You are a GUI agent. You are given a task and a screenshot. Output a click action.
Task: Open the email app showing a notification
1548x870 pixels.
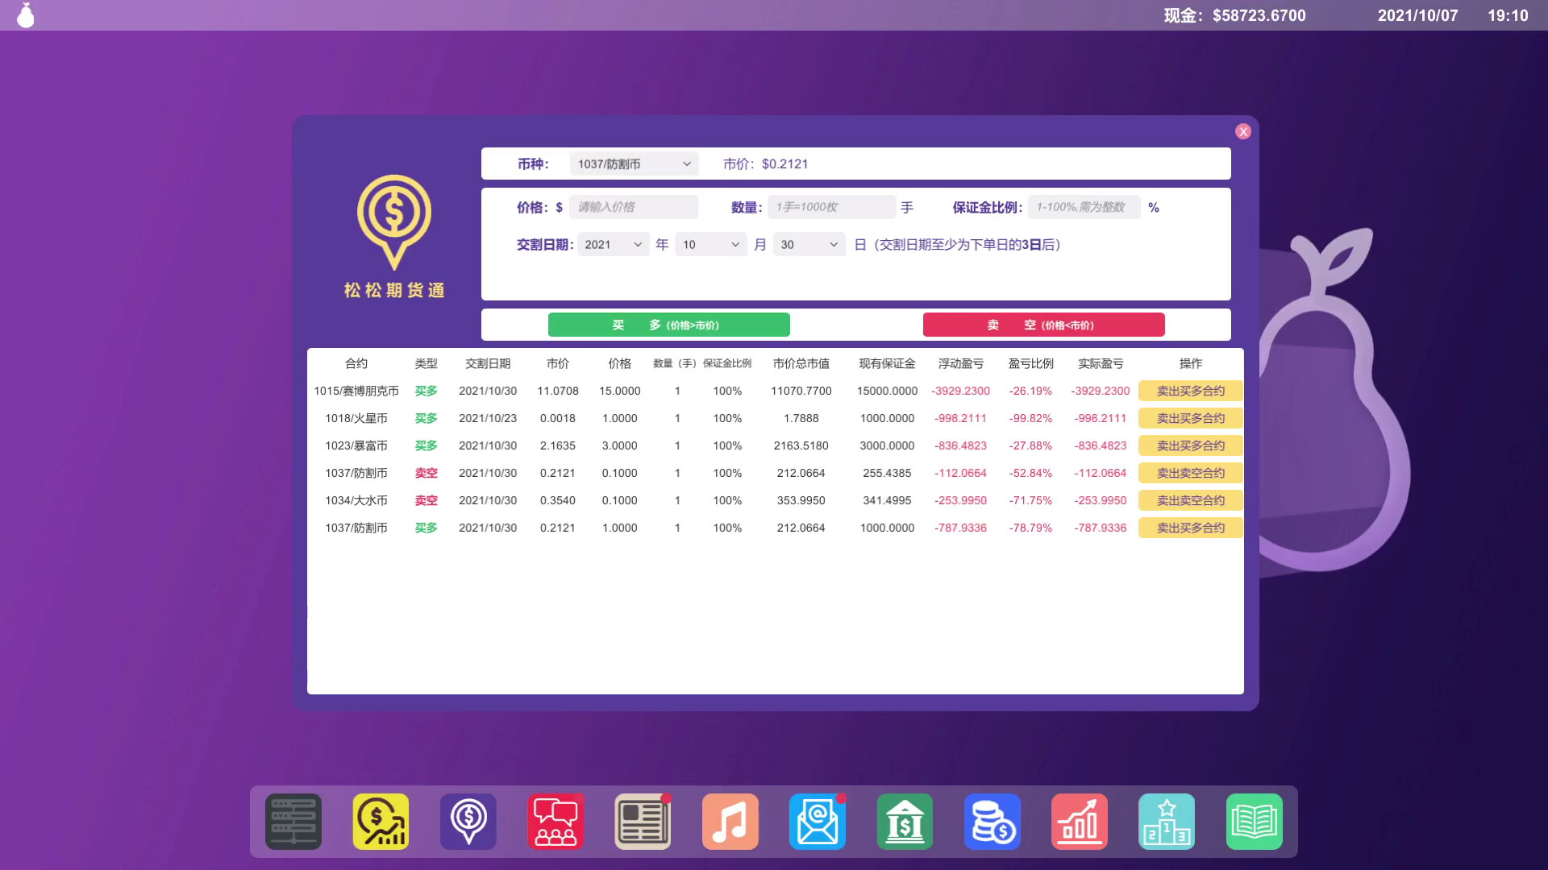click(817, 821)
